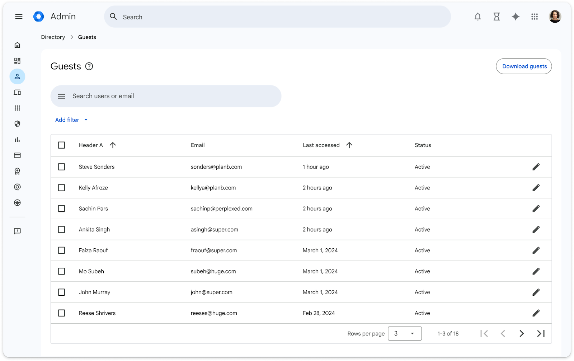Screen dimensions: 574x361
Task: Open the notifications bell icon
Action: coord(477,17)
